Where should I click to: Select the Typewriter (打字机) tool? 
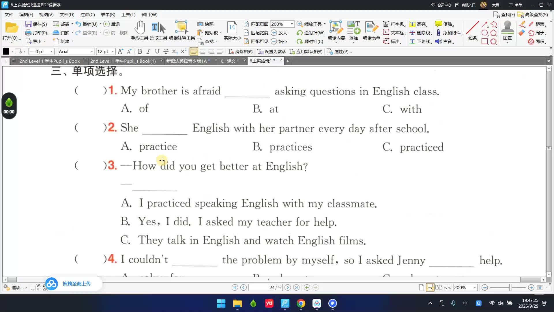(x=394, y=24)
